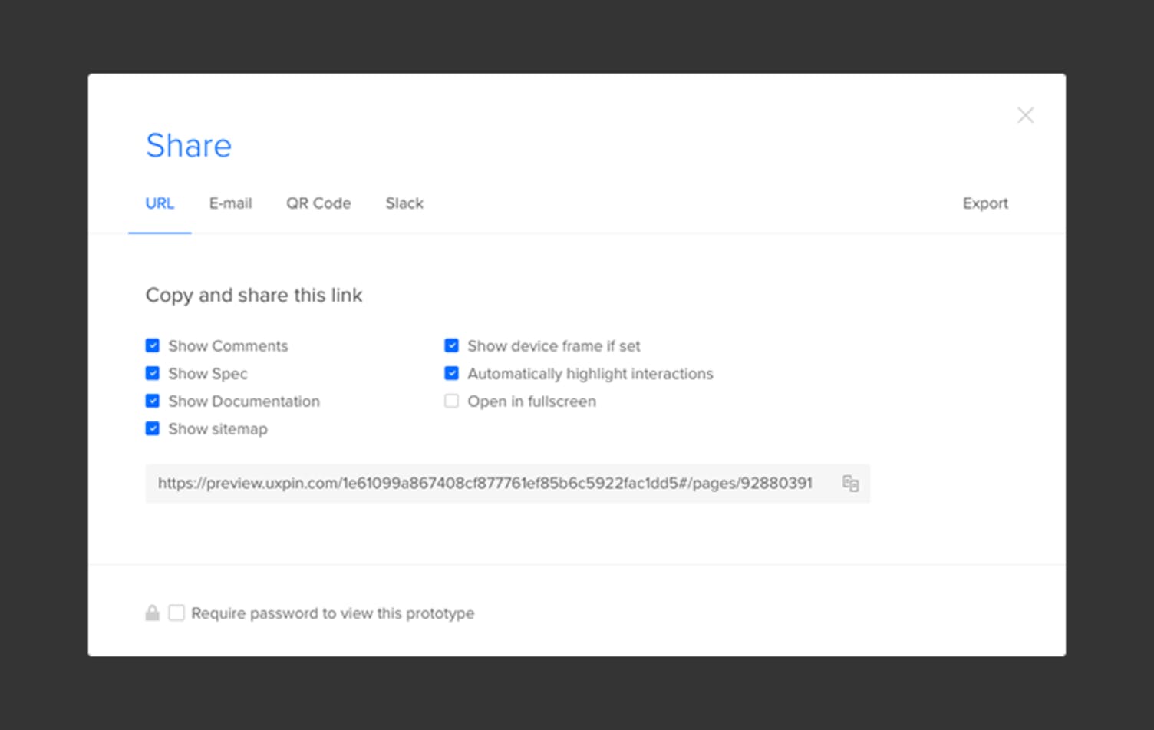This screenshot has width=1154, height=730.
Task: Uncheck Show sitemap
Action: click(152, 428)
